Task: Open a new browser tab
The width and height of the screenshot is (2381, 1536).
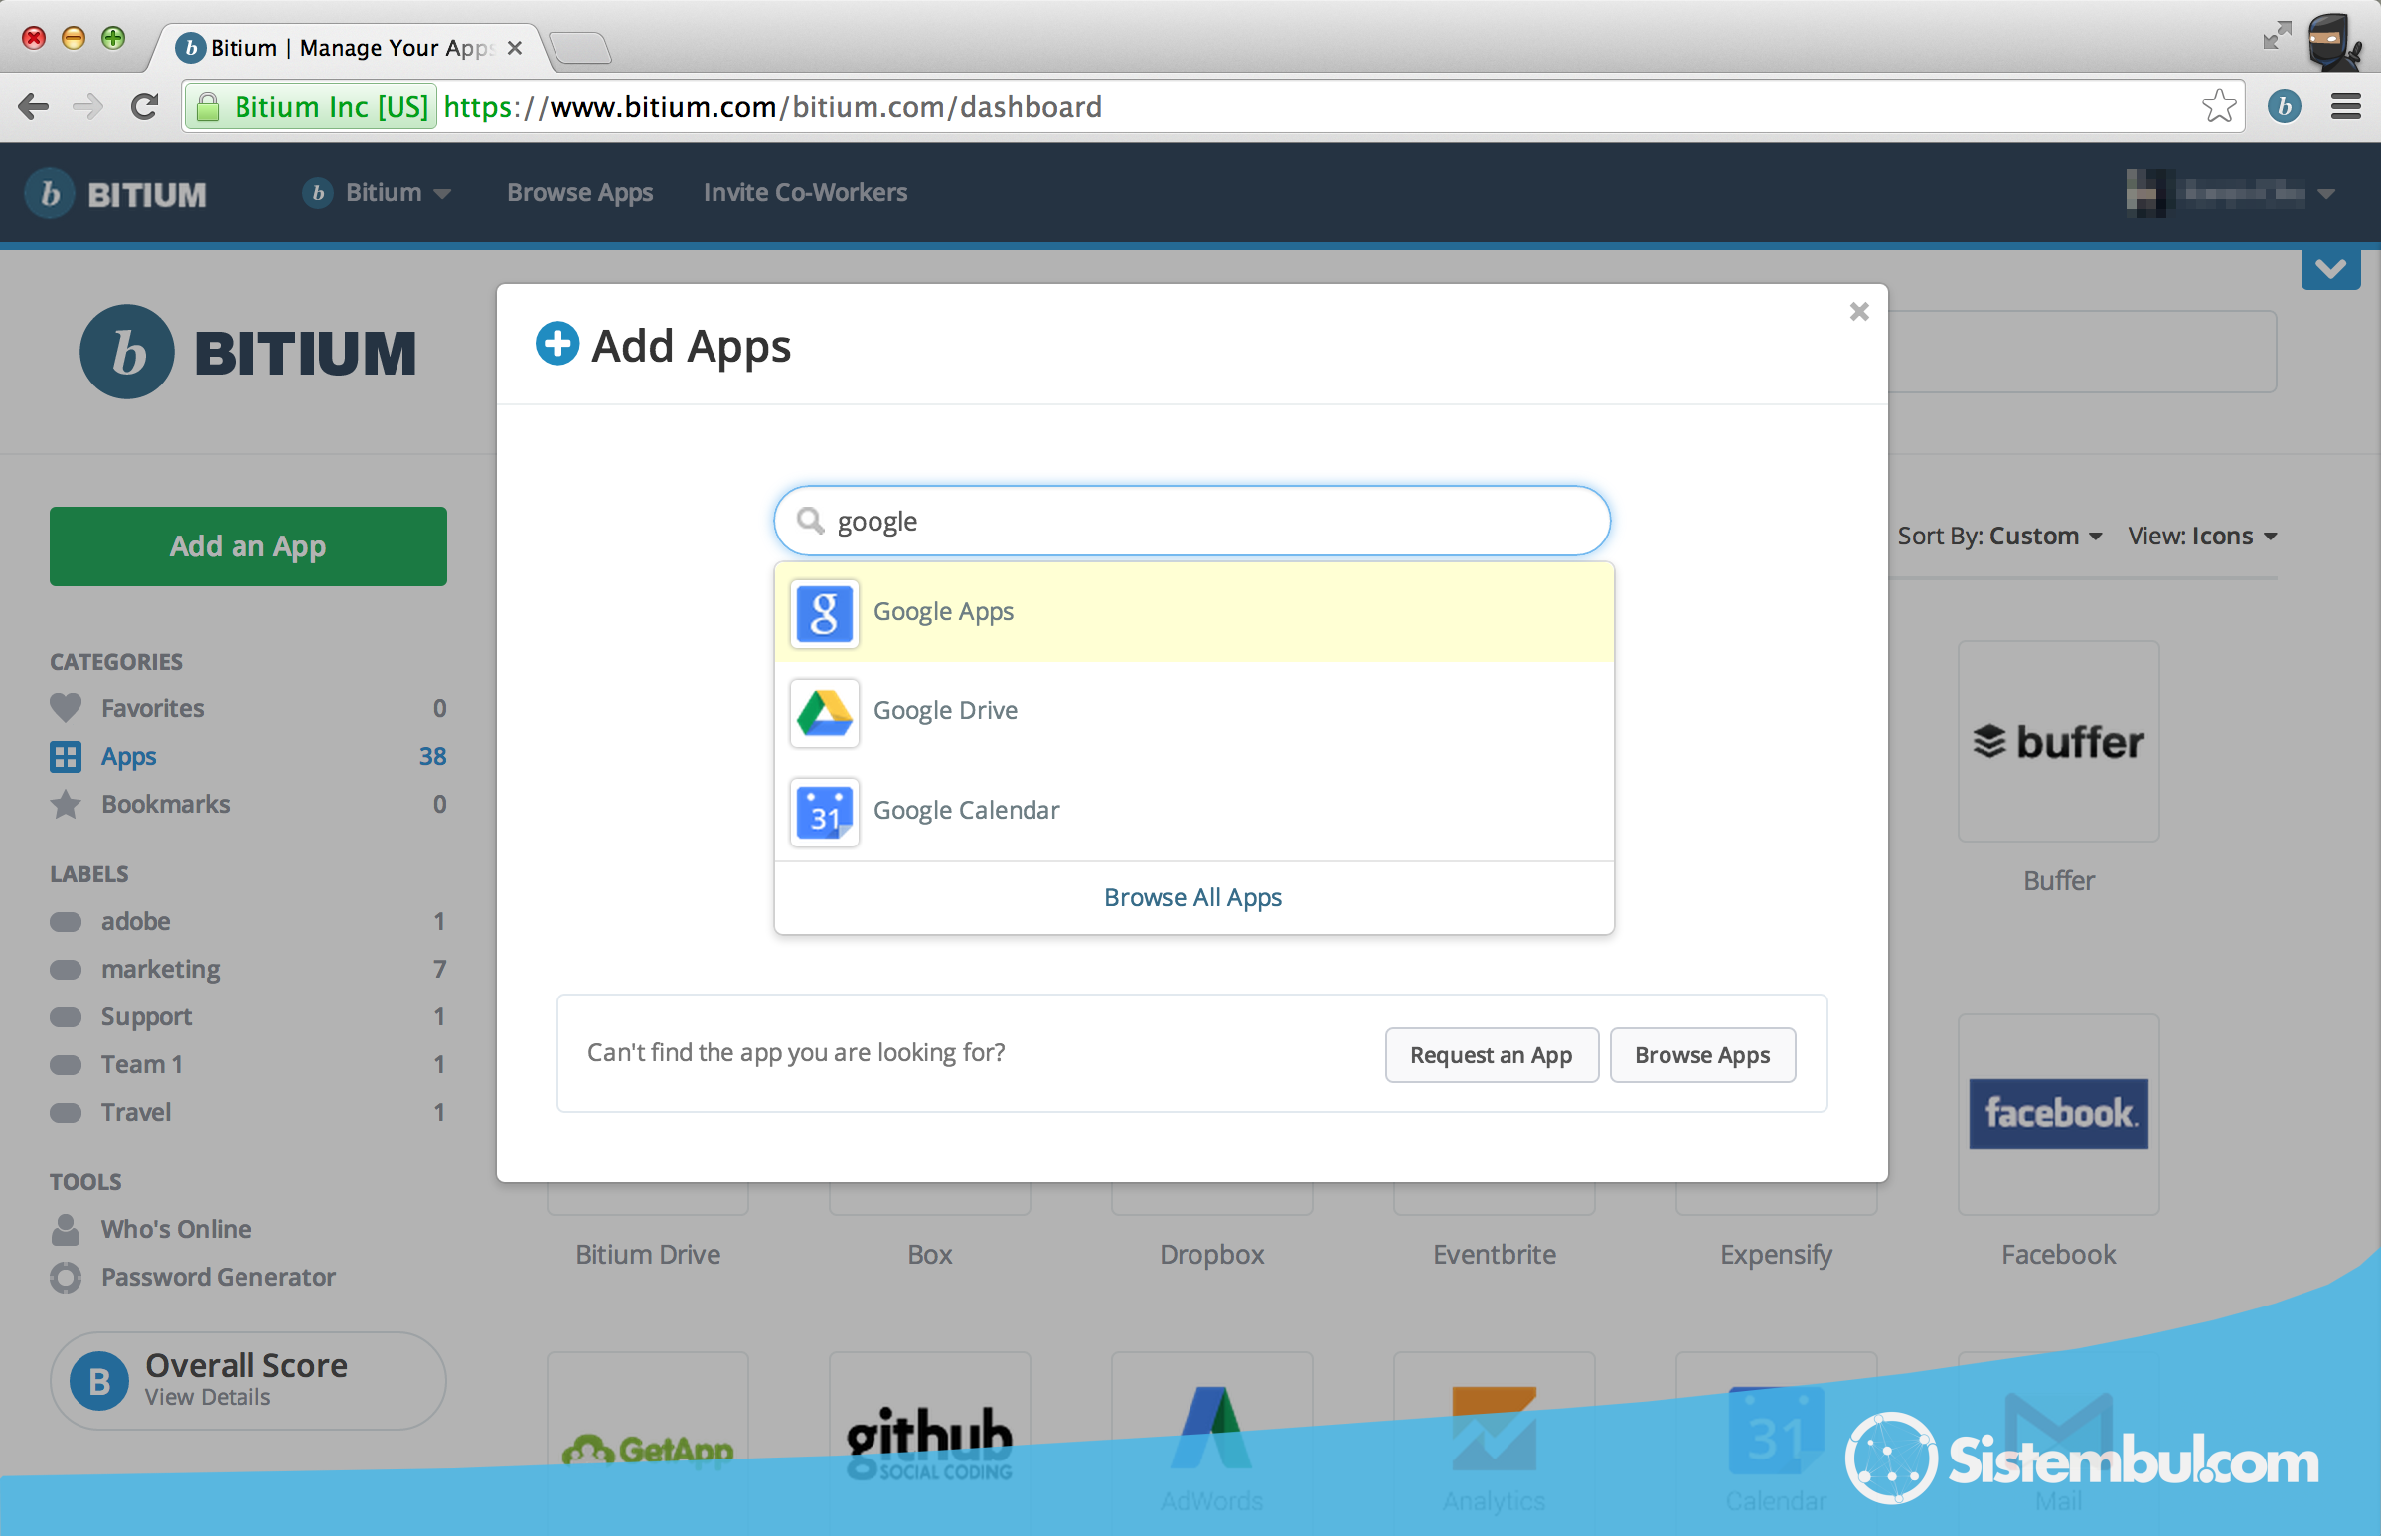Action: 580,48
